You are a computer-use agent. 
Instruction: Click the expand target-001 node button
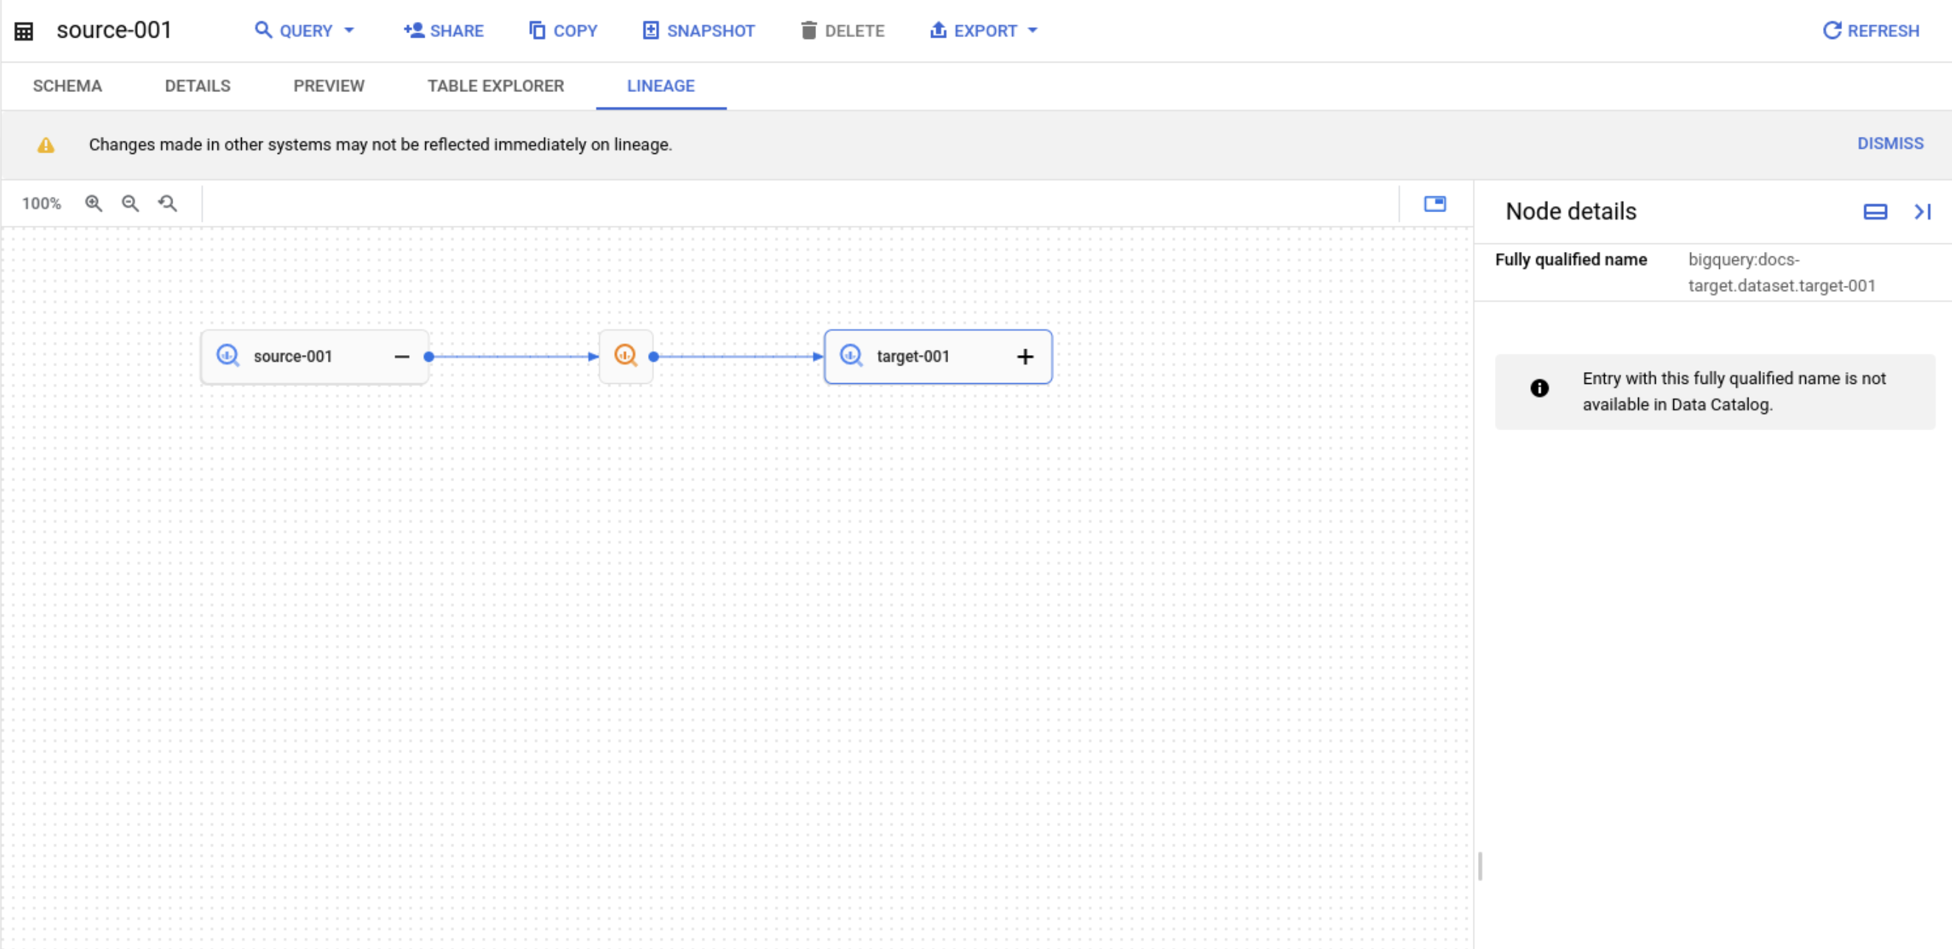point(1025,357)
